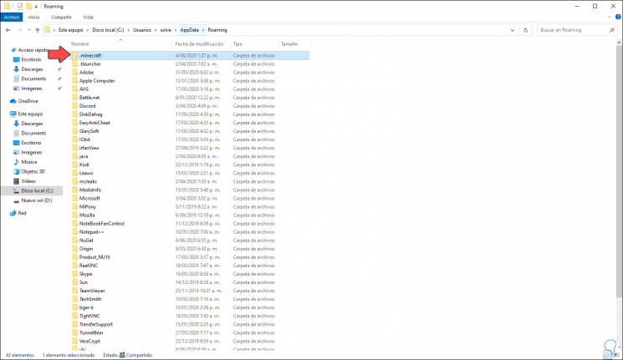Open Descargas under Acceso rápido
623x360 pixels.
[x=32, y=69]
